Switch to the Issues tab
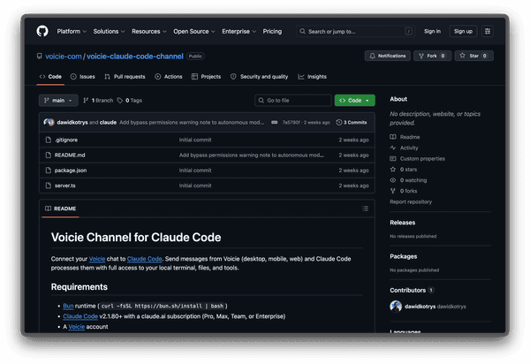Screen dimensions: 530x364 click(x=82, y=77)
